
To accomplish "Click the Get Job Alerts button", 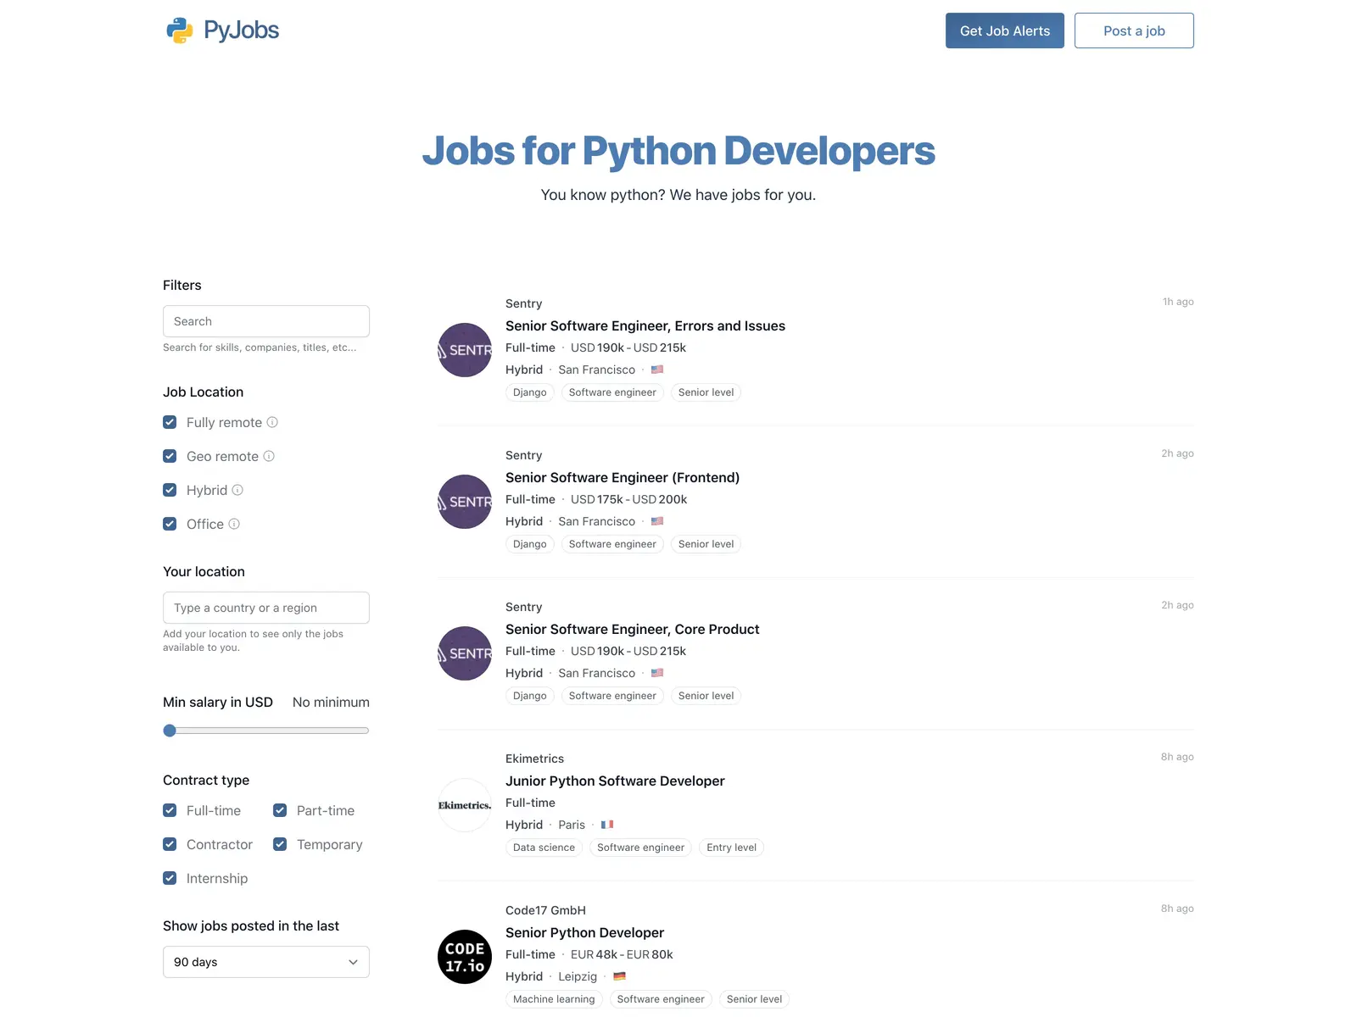I will tap(1005, 31).
